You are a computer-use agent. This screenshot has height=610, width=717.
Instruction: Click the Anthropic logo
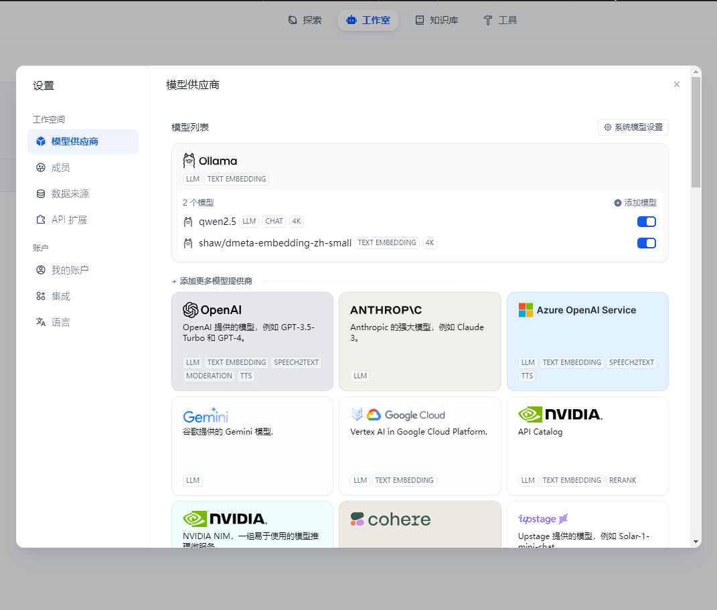(x=386, y=310)
